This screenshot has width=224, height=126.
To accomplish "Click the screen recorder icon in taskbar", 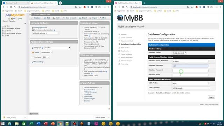I will (x=75, y=124).
